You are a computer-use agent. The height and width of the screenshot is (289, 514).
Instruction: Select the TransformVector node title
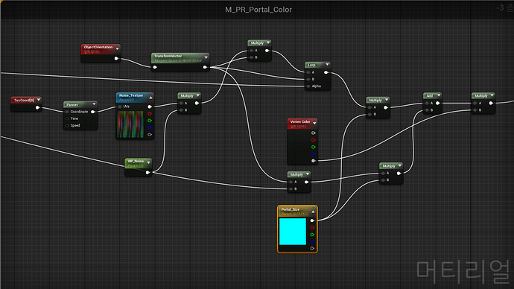click(x=168, y=56)
